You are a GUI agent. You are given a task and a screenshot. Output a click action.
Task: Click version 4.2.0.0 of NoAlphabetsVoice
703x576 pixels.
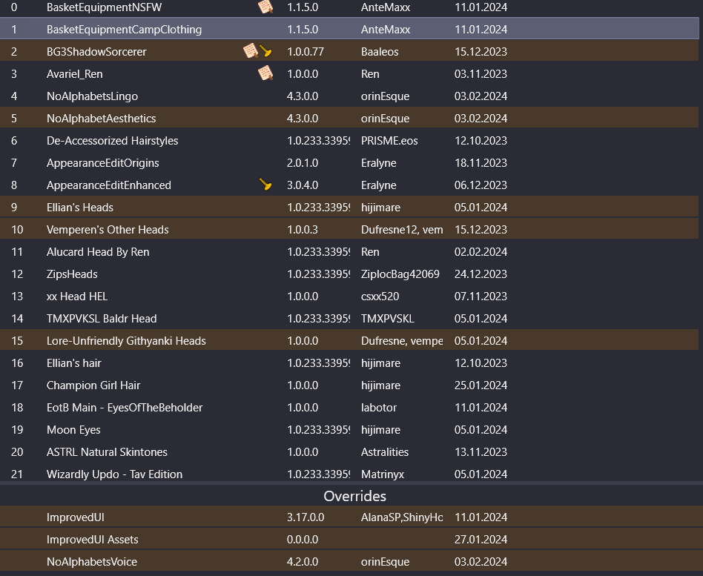(x=303, y=562)
